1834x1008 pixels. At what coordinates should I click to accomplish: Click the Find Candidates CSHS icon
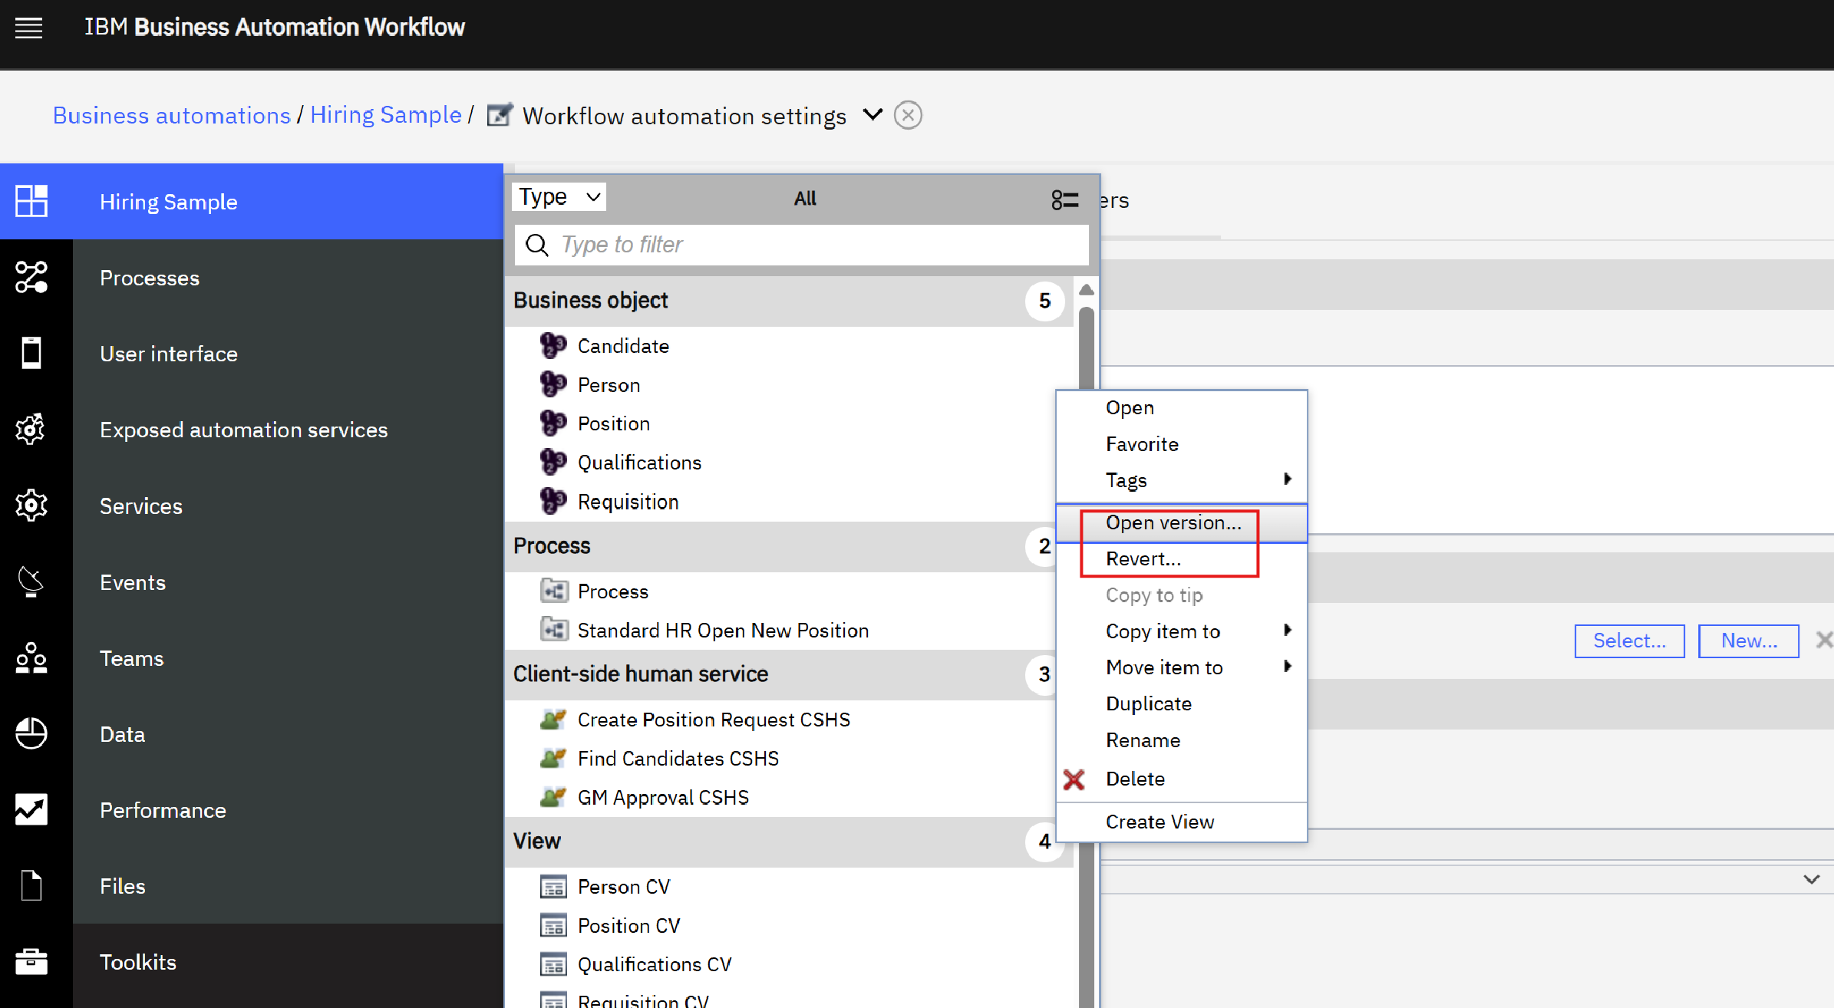tap(553, 758)
